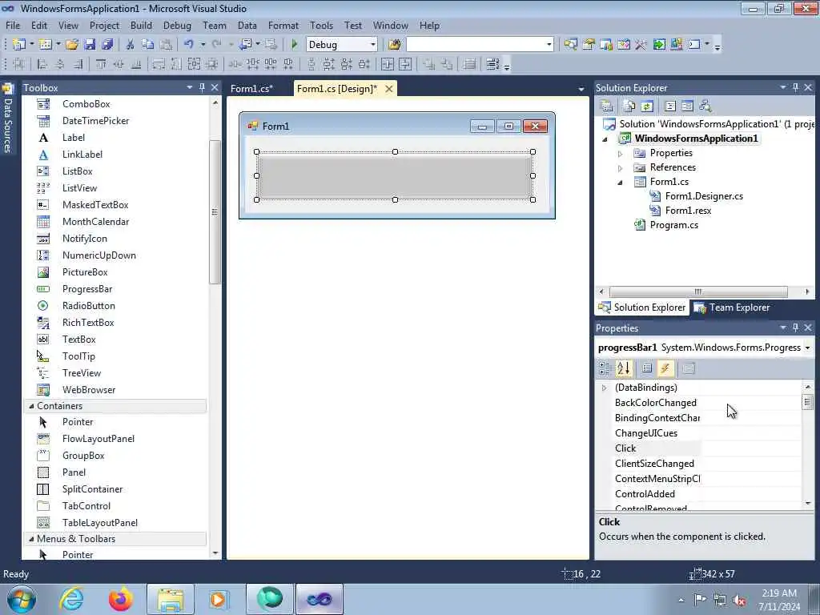Switch to Form1.cs* code tab
The image size is (820, 615).
(x=251, y=89)
